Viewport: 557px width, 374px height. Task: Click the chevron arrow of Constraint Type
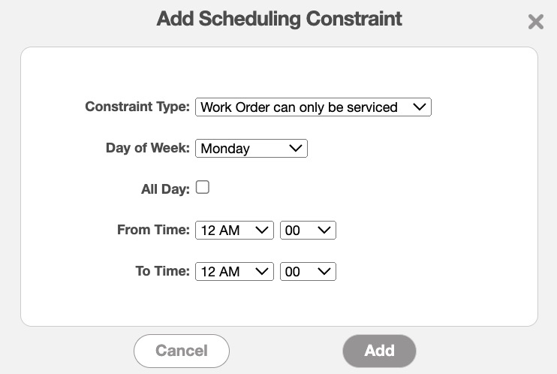pos(420,107)
